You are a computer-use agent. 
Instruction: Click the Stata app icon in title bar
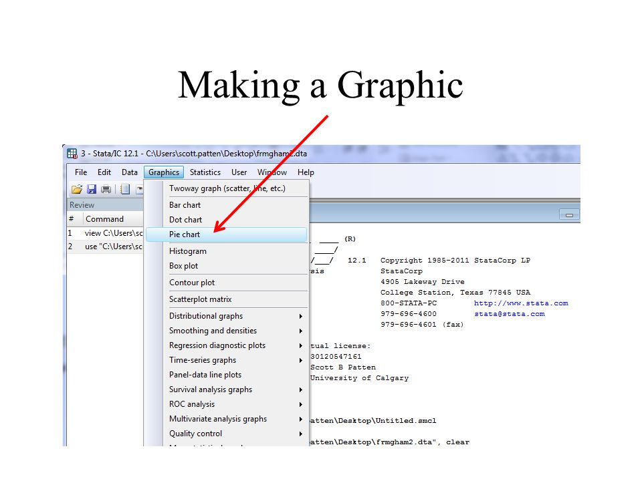[x=72, y=154]
